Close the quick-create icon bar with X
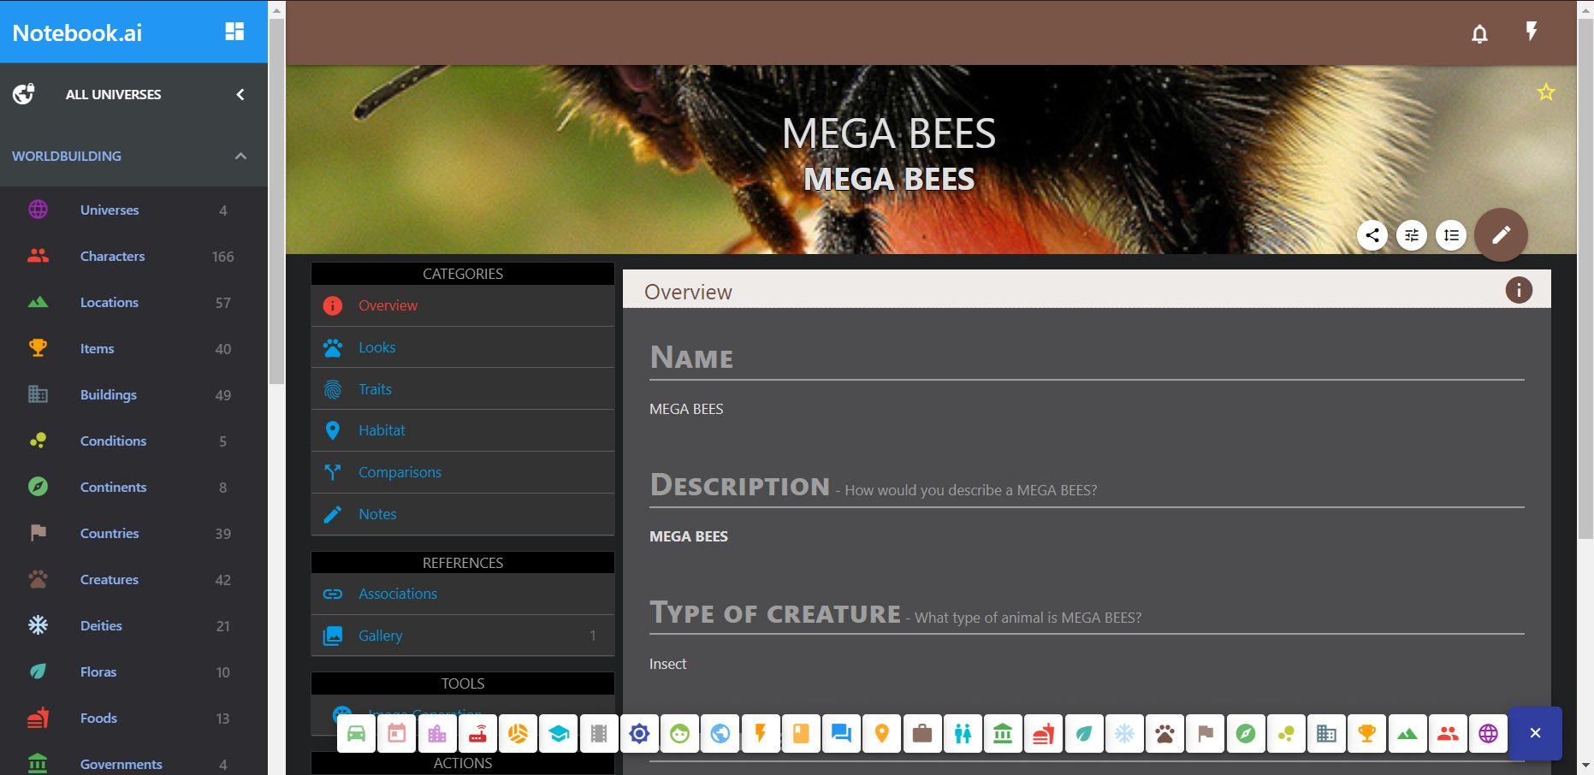Screen dimensions: 1594x775 (1535, 733)
